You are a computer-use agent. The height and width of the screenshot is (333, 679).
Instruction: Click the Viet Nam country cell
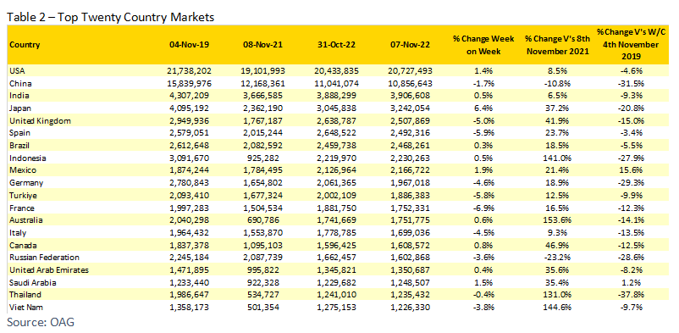tap(24, 308)
